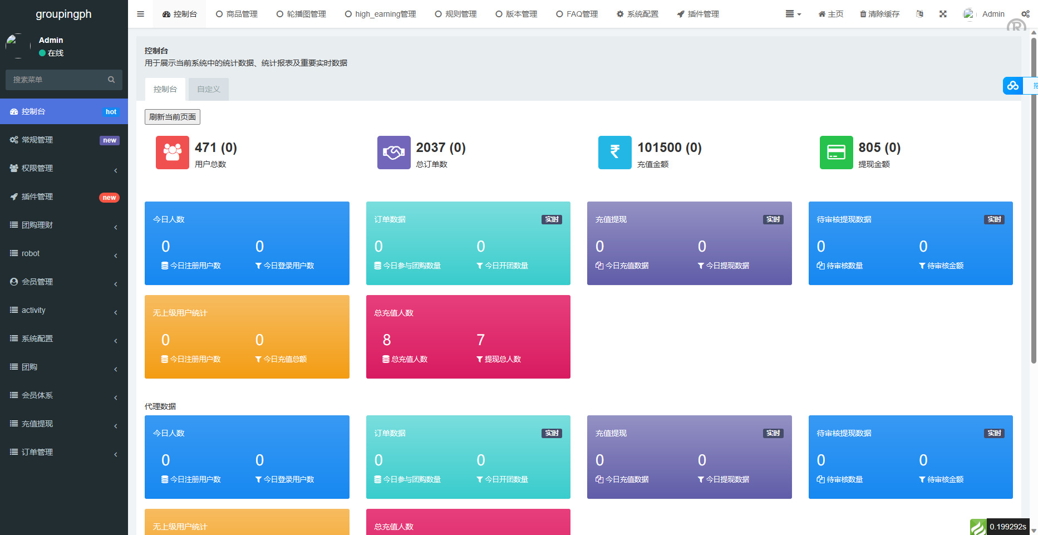Switch to the 自定义 tab

208,89
